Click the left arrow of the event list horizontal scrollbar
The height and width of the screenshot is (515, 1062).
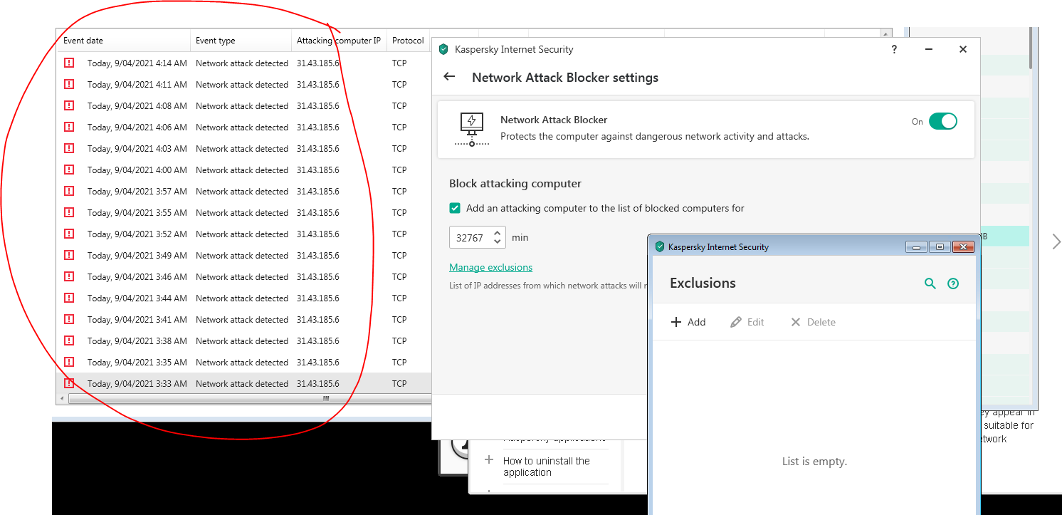pos(62,399)
